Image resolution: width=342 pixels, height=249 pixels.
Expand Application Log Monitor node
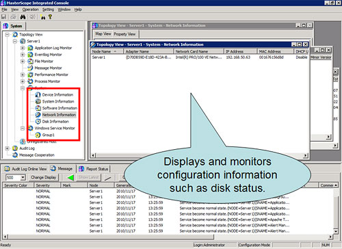click(23, 48)
